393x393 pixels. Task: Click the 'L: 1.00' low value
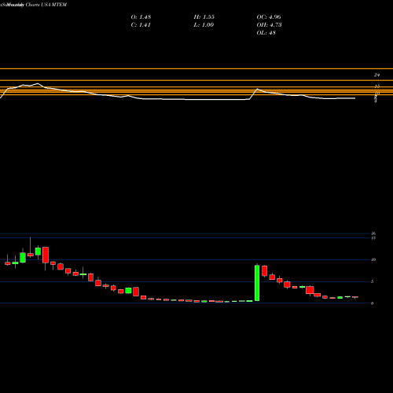tap(204, 25)
